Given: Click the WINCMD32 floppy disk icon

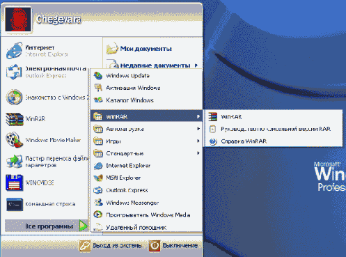Looking at the screenshot, I should pyautogui.click(x=15, y=182).
